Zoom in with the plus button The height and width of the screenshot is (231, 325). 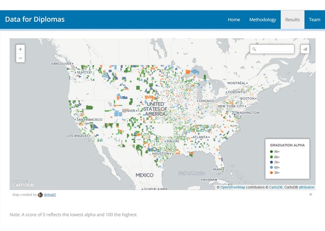click(20, 49)
